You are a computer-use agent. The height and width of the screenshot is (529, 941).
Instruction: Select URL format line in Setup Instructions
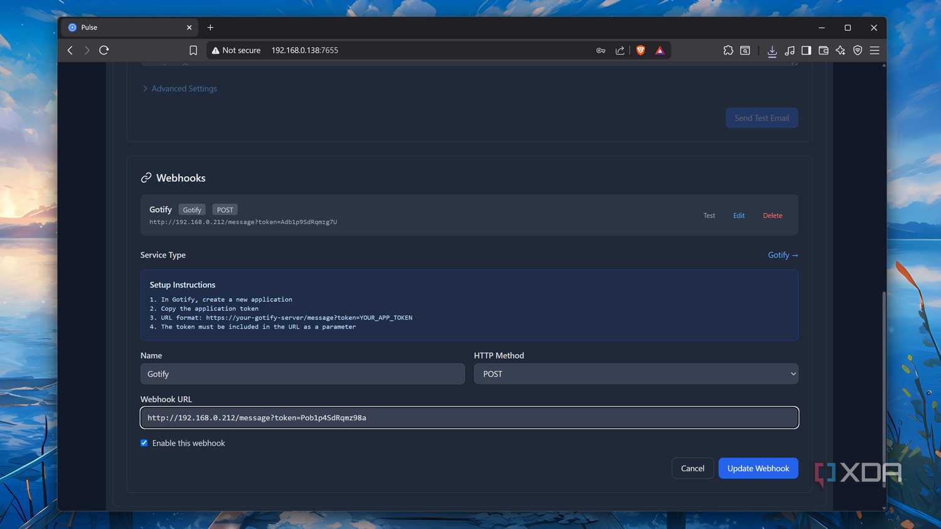point(281,318)
